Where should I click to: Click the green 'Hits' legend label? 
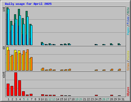(128, 10)
